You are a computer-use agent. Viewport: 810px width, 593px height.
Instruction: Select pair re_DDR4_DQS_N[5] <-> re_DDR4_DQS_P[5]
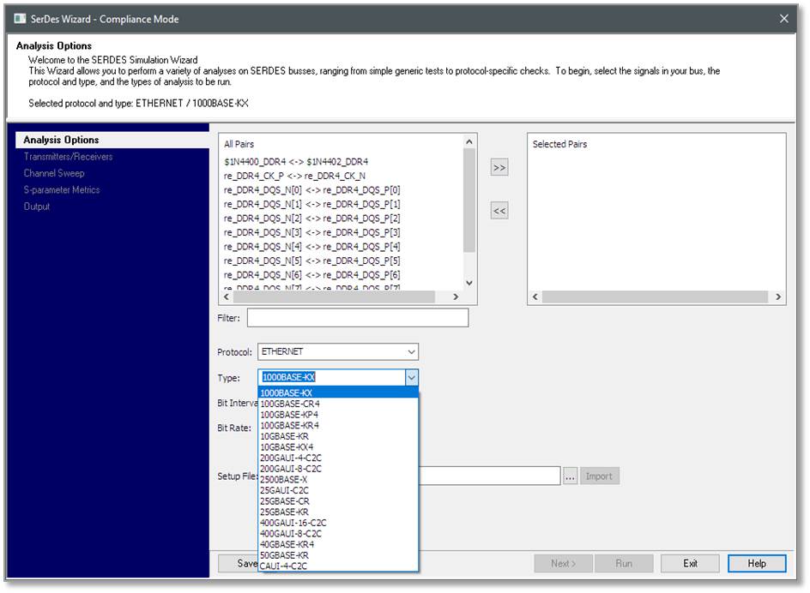pyautogui.click(x=312, y=261)
